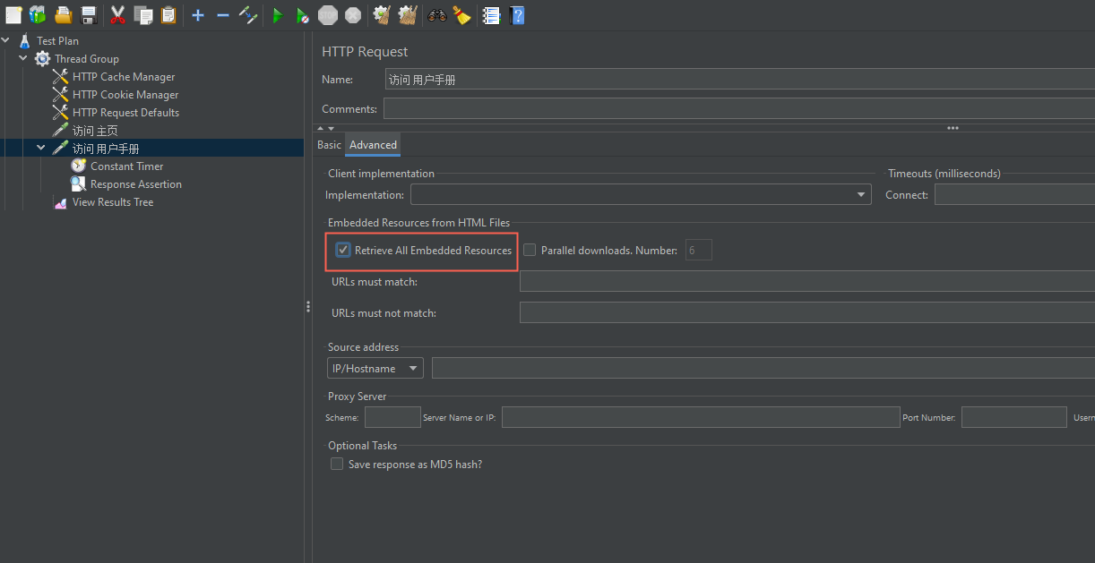Screen dimensions: 1095x563
Task: Click the vertical split pane divider handle
Action: click(308, 307)
